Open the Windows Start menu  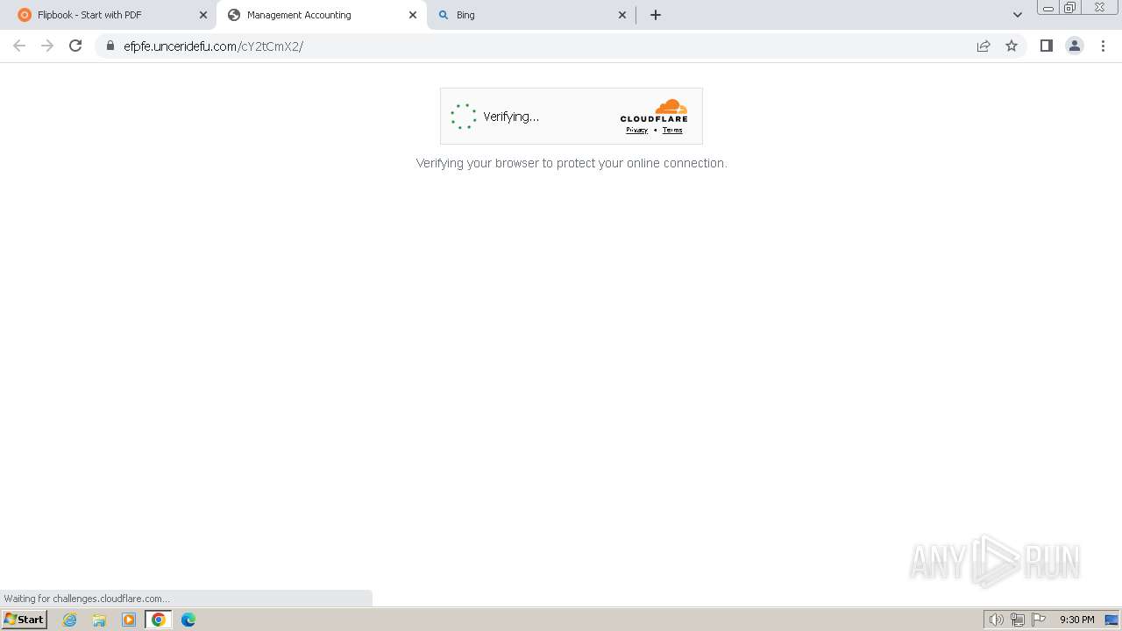24,620
